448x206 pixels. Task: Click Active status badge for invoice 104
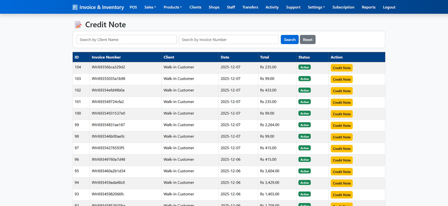tap(304, 67)
